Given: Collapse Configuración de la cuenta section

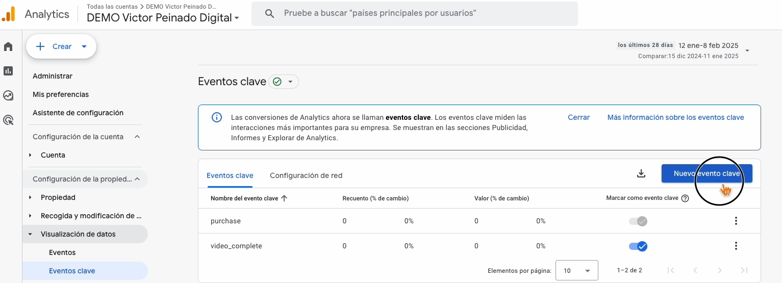Looking at the screenshot, I should tap(137, 137).
